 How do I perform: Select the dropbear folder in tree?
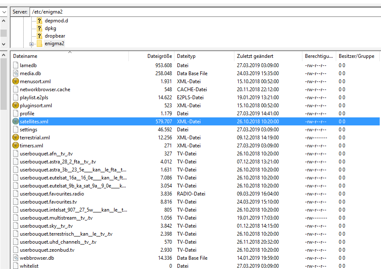(x=55, y=36)
